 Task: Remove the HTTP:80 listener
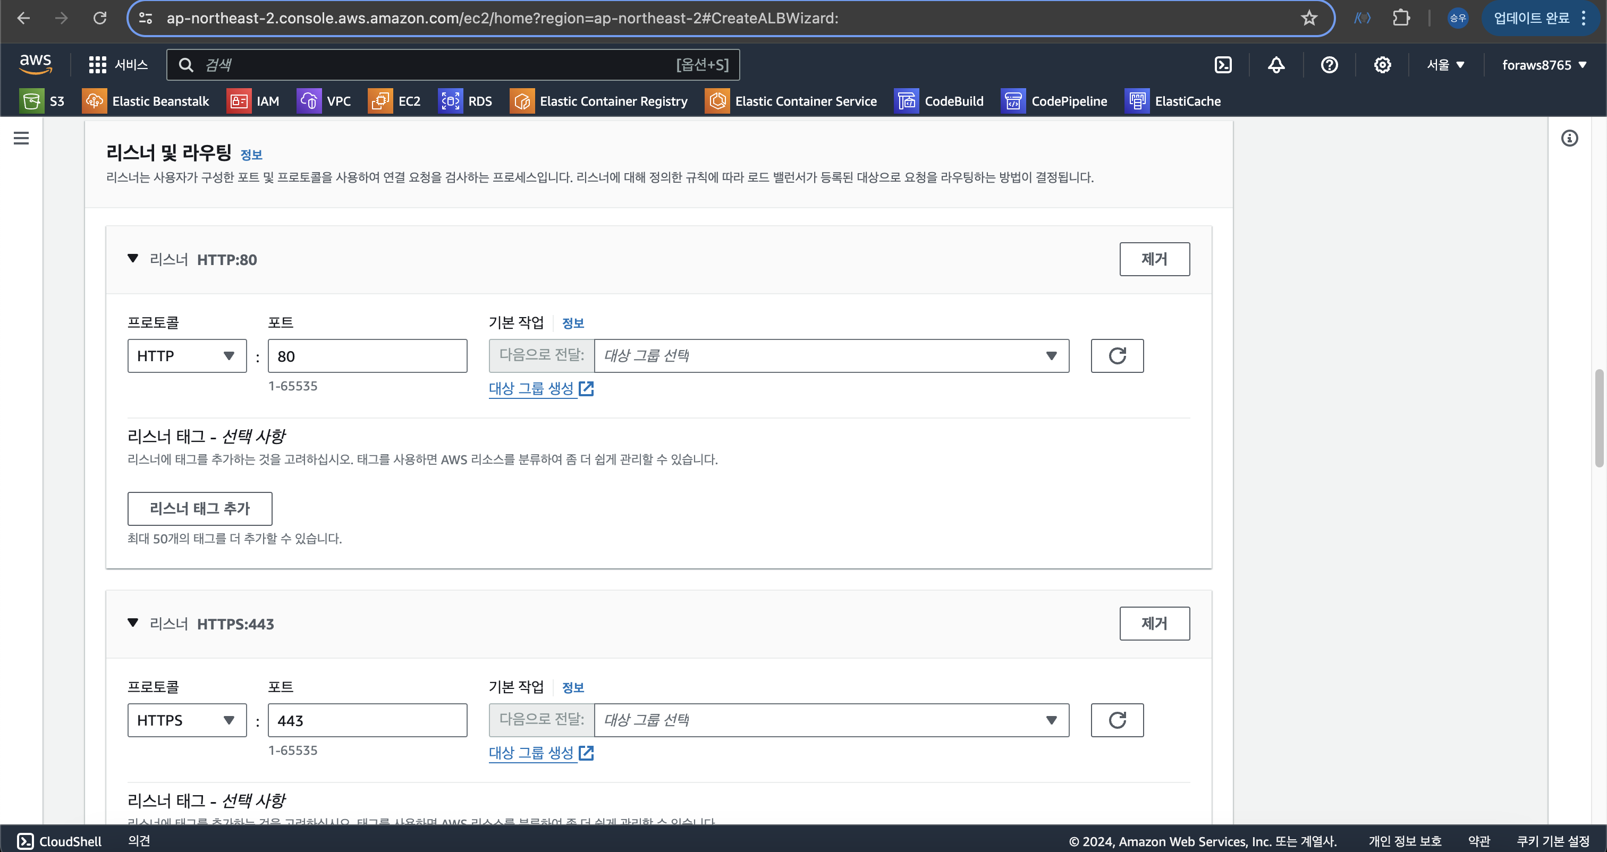pos(1154,259)
